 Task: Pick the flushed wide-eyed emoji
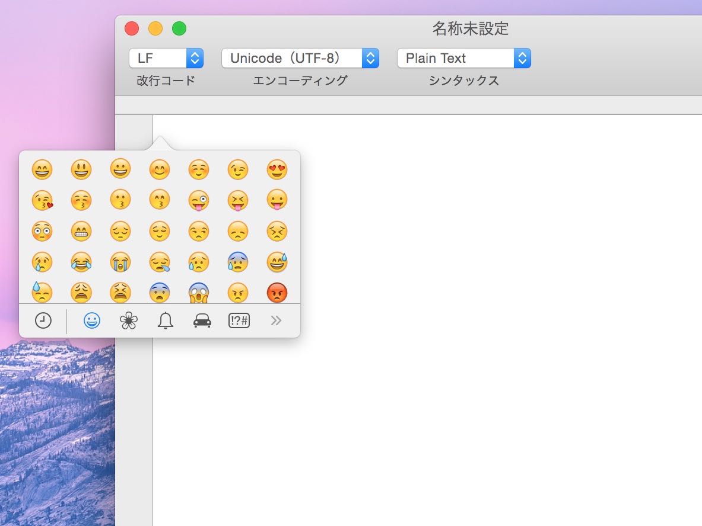42,231
